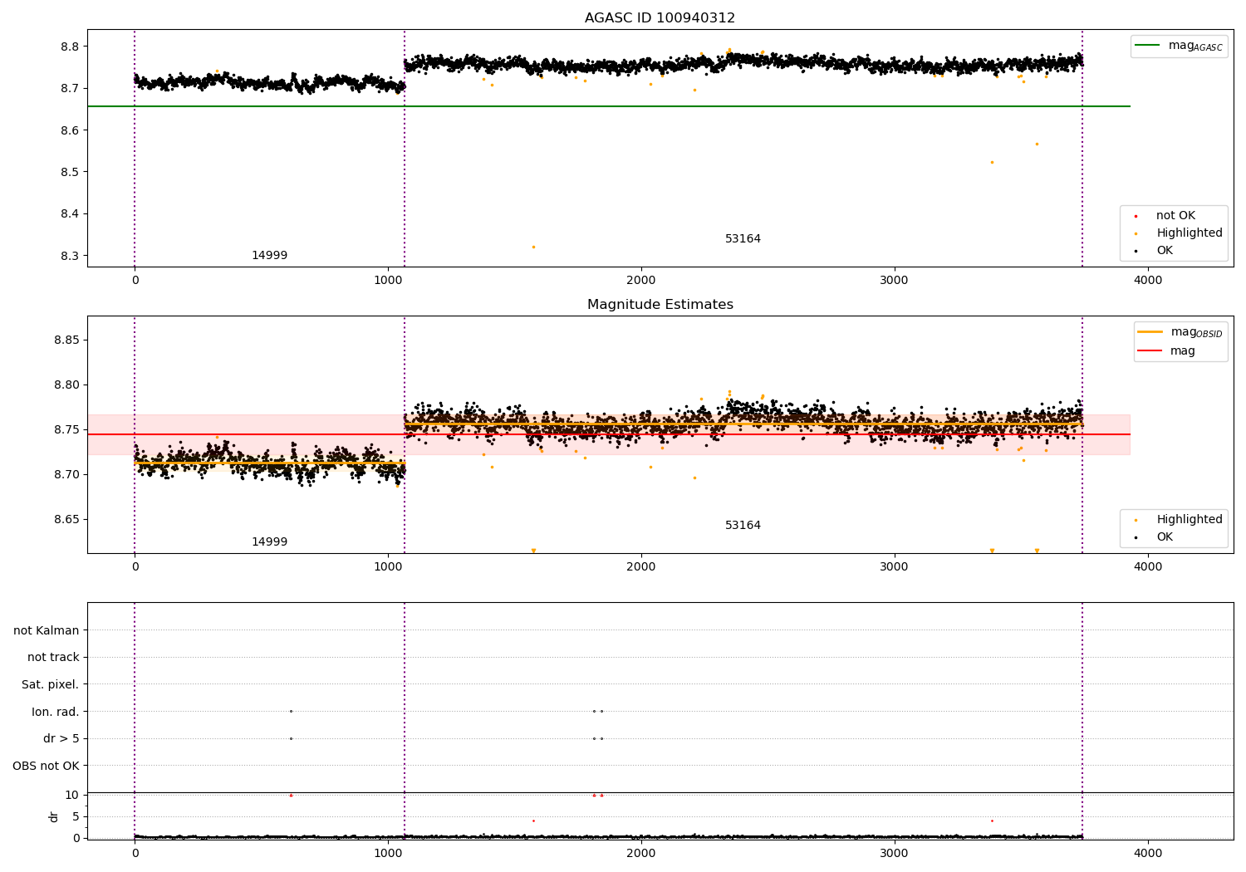Select the red 'mag' legend entry
This screenshot has height=872, width=1246.
pyautogui.click(x=1166, y=350)
